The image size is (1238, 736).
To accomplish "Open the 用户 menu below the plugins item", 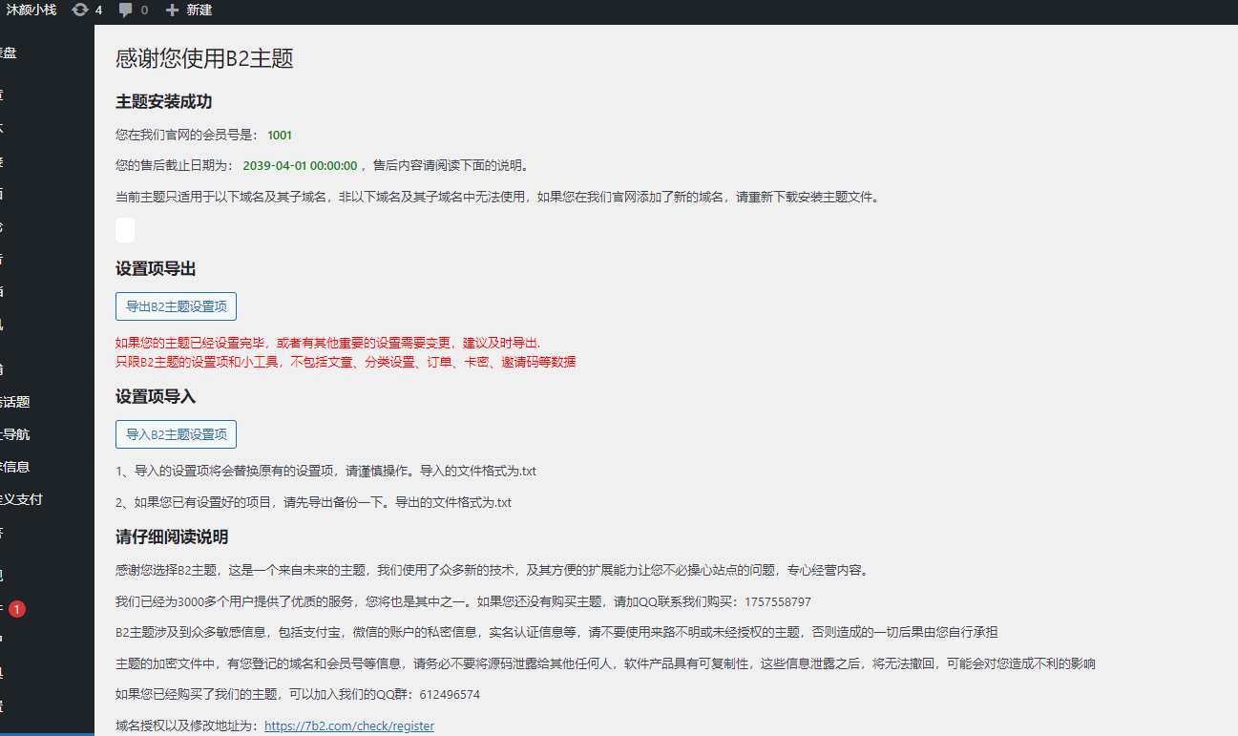I will click(5, 641).
